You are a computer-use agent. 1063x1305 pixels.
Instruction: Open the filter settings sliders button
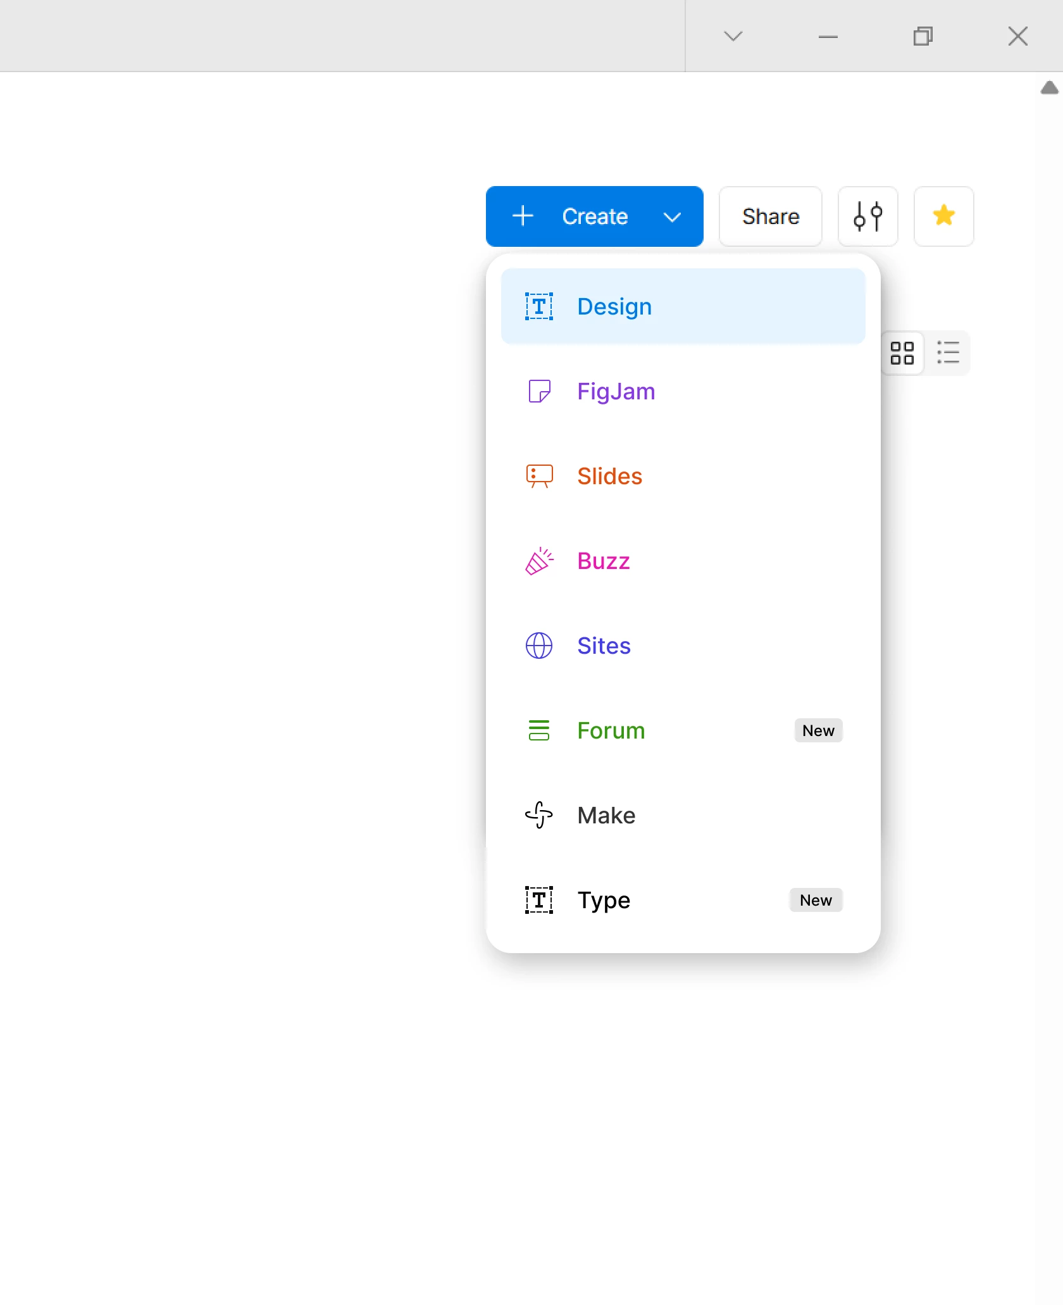tap(868, 216)
